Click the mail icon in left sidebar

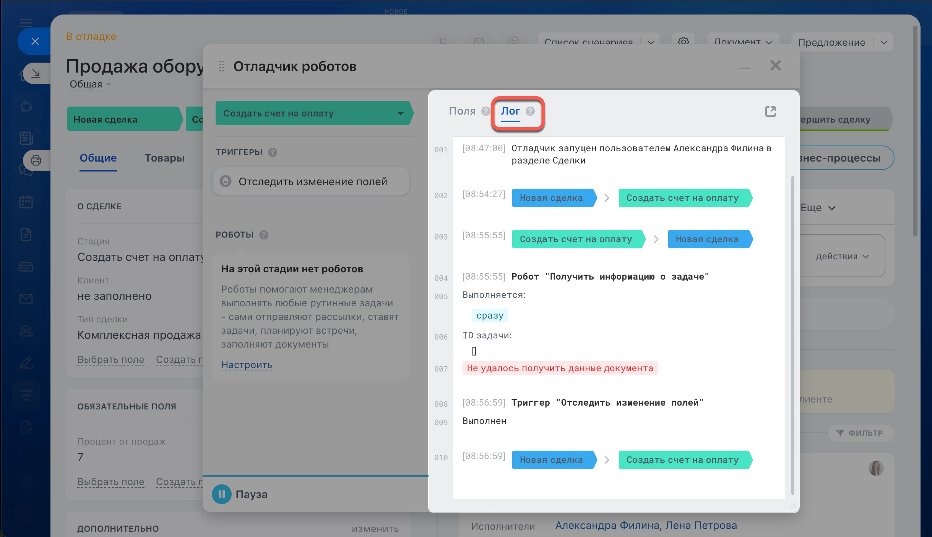(26, 298)
